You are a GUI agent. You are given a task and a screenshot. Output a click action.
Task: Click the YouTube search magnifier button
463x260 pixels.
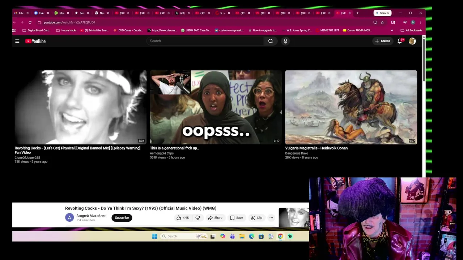pos(271,41)
